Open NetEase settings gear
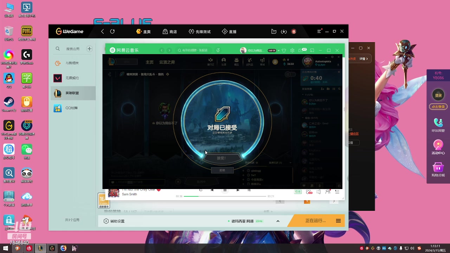 point(292,50)
